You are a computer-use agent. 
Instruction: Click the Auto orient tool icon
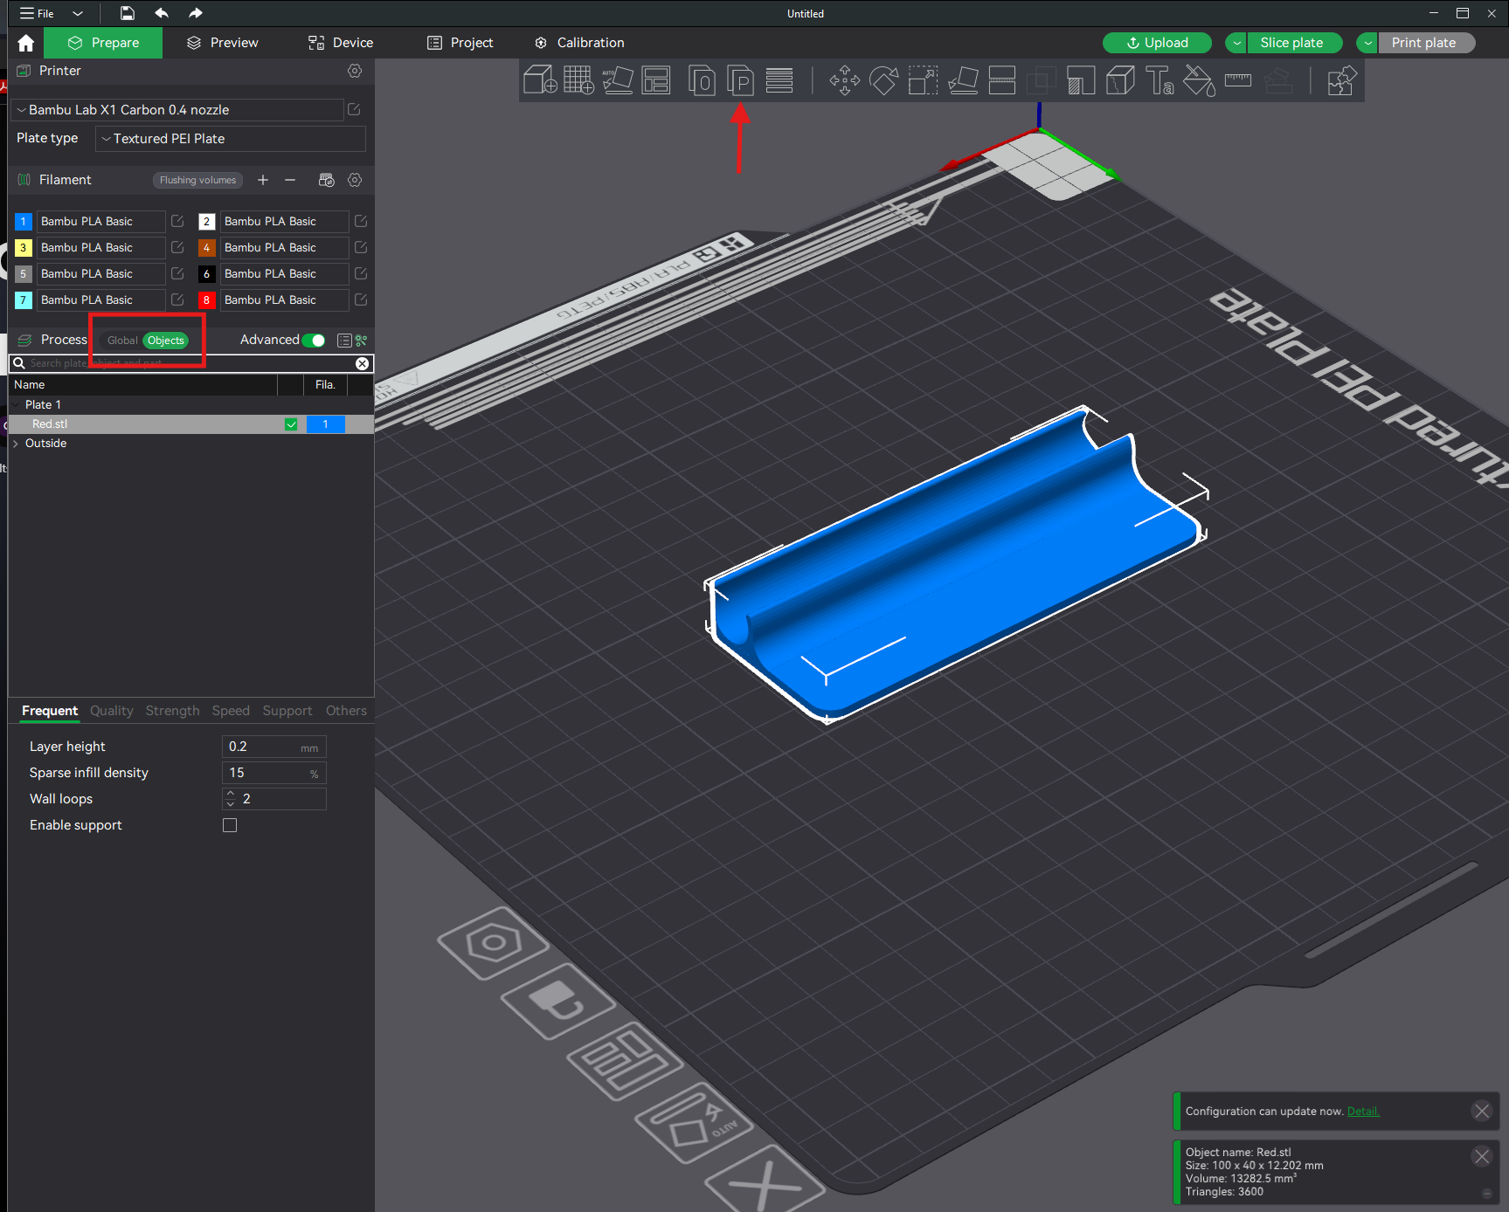[x=617, y=80]
